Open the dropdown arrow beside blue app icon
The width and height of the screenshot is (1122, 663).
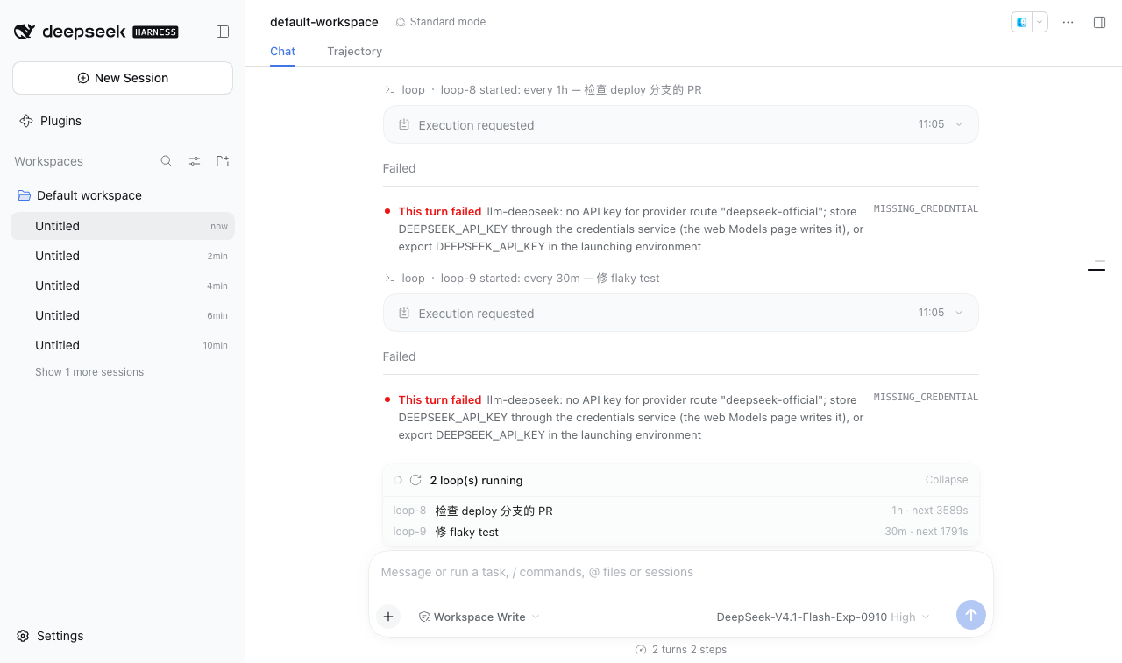coord(1040,22)
